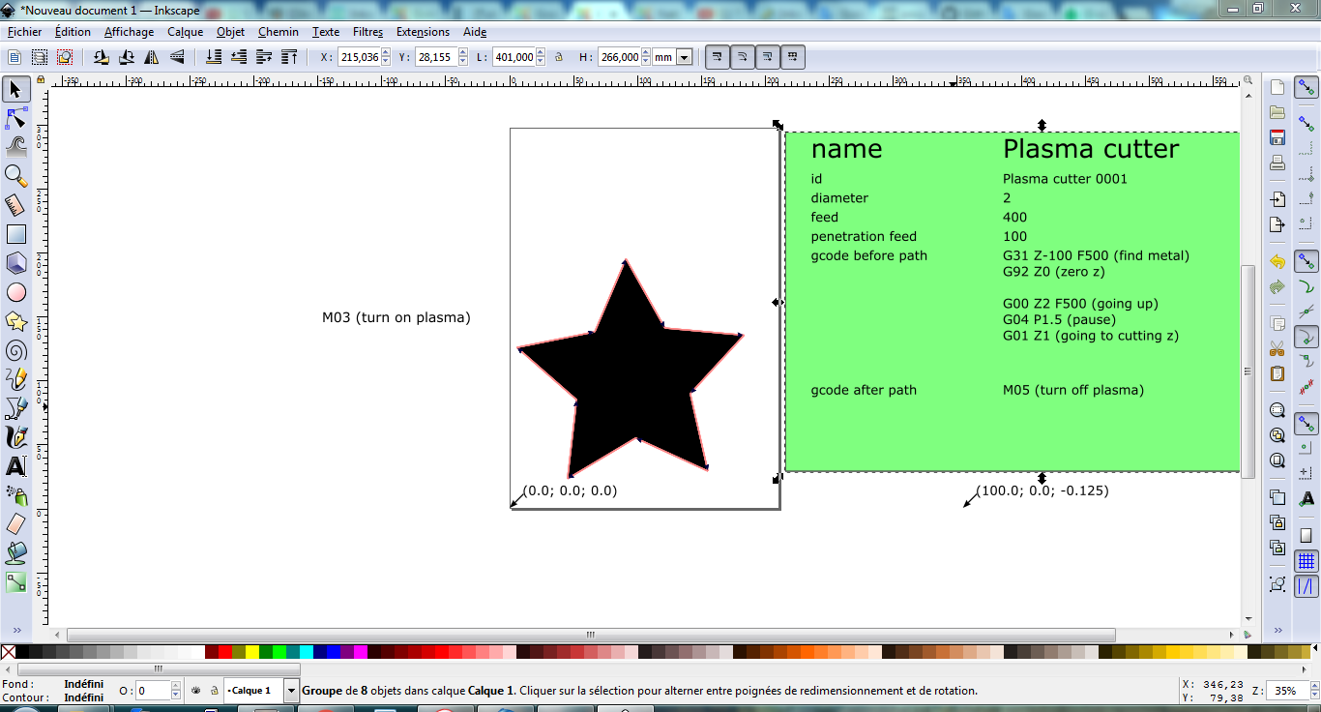Select the 3D Box tool
The image size is (1321, 712).
tap(15, 263)
